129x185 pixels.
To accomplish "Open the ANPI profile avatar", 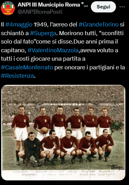I will pyautogui.click(x=8, y=8).
